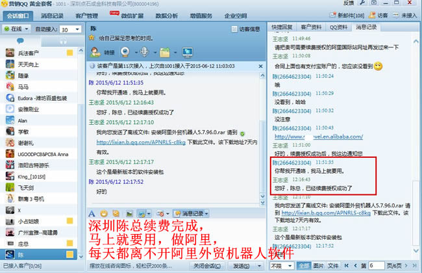The height and width of the screenshot is (273, 422).
Task: Open the alibaba.com link in history
Action: [319, 136]
